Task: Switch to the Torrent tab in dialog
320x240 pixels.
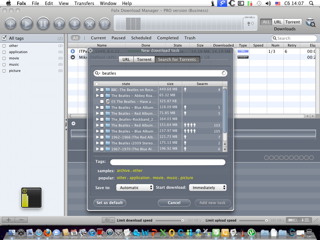Action: 144,59
